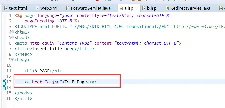Click the contentType attribute name on line 1
This screenshot has height=108, width=225.
(91, 16)
